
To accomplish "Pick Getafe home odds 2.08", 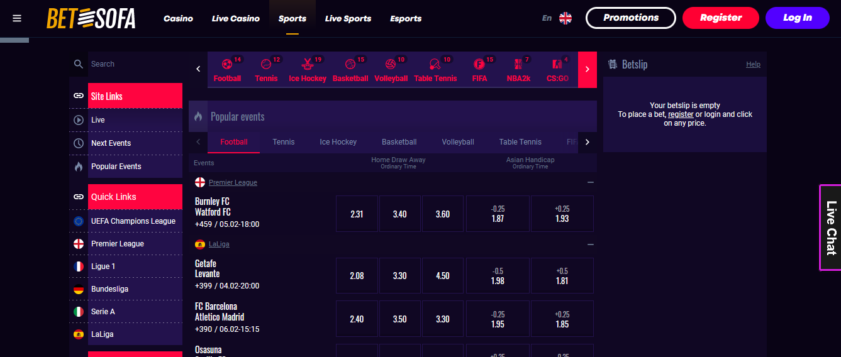I will (357, 275).
